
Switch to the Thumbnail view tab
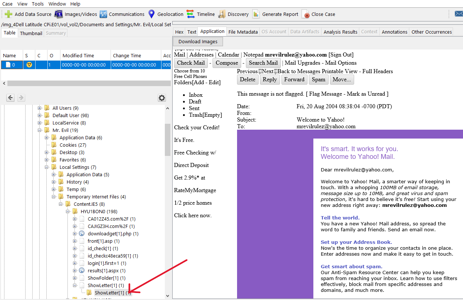[31, 33]
